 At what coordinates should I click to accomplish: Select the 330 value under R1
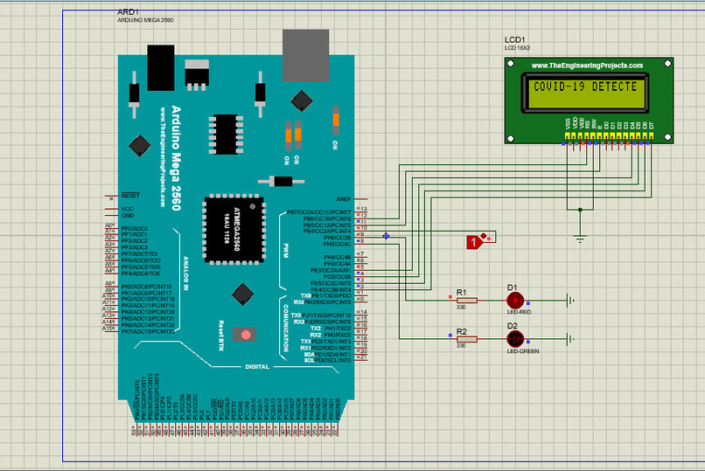(x=461, y=308)
